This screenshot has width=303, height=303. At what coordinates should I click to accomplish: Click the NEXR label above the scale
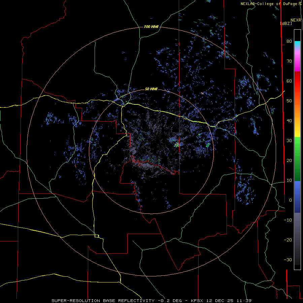click(296, 20)
